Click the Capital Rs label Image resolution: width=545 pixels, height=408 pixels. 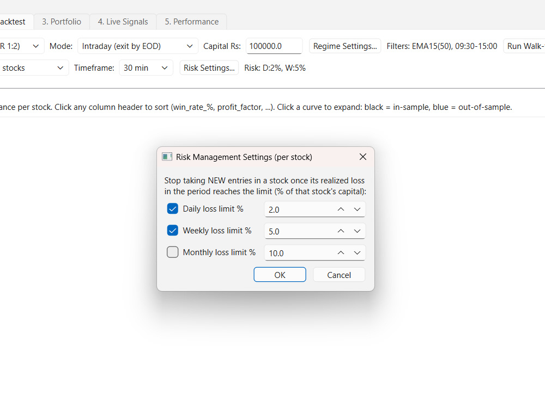(222, 46)
